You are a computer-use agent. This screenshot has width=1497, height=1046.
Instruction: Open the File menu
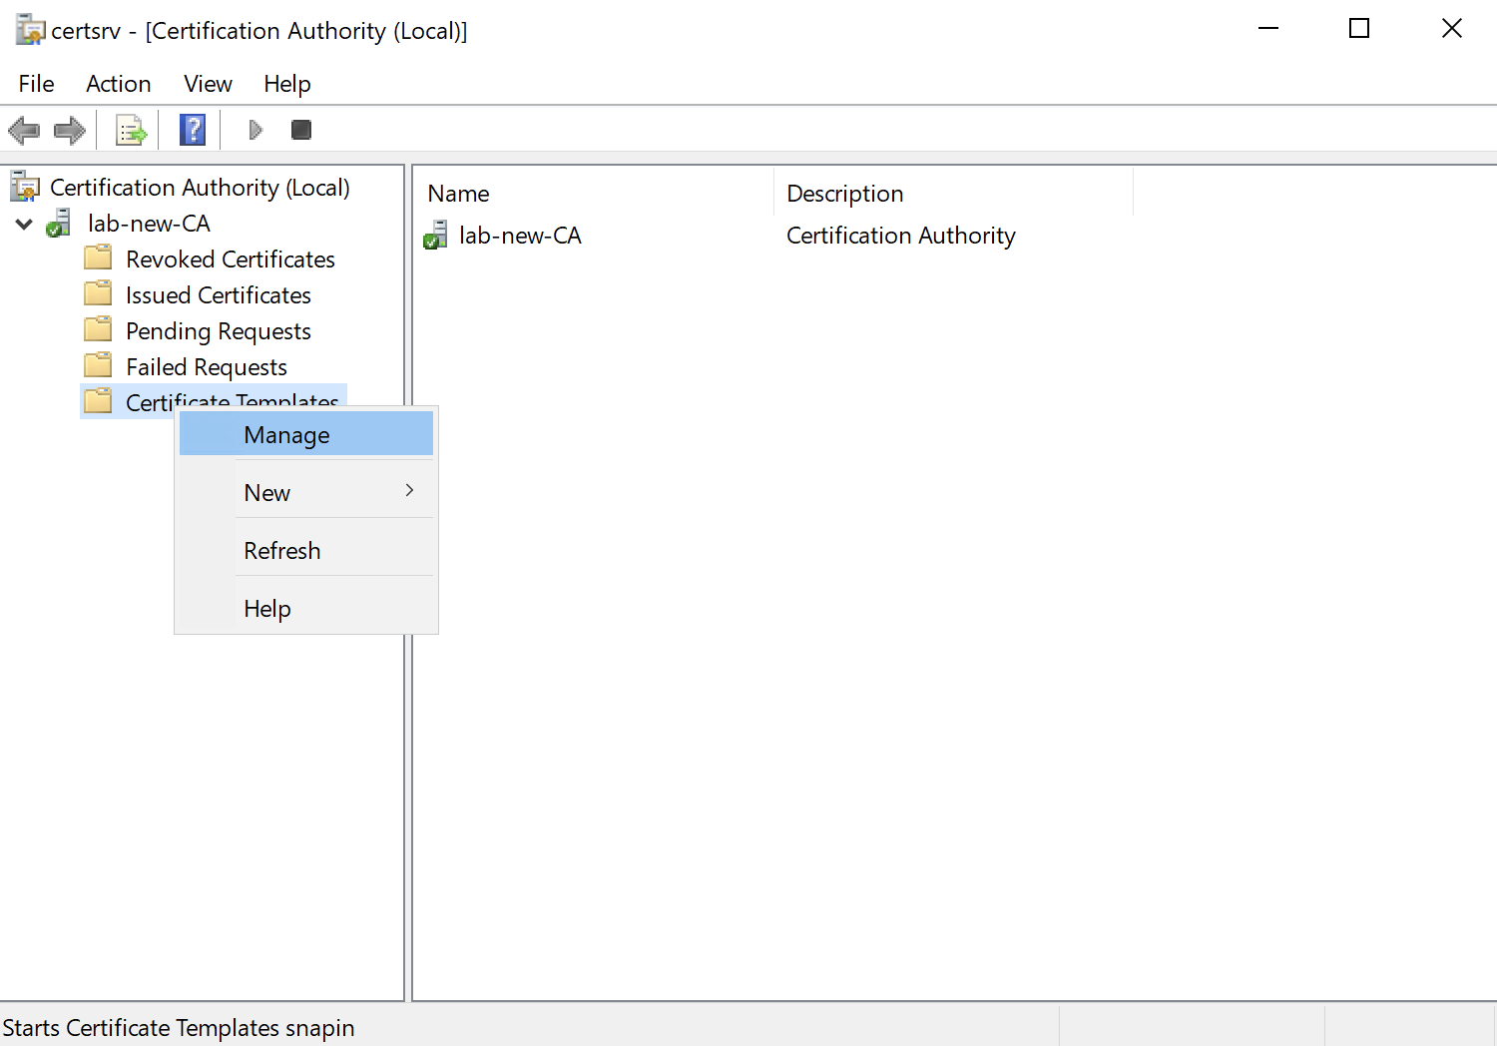coord(36,84)
